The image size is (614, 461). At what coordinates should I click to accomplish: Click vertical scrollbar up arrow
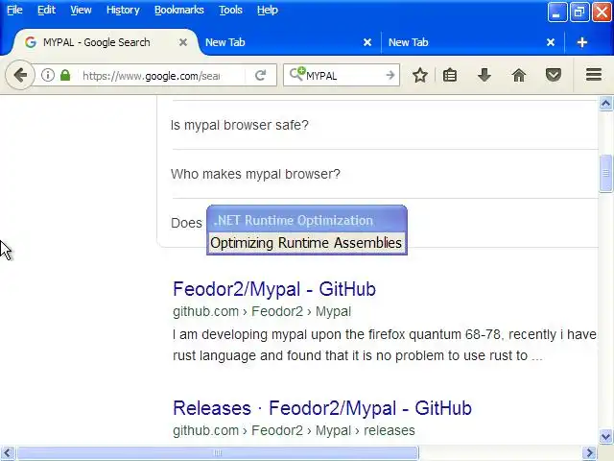pos(605,104)
